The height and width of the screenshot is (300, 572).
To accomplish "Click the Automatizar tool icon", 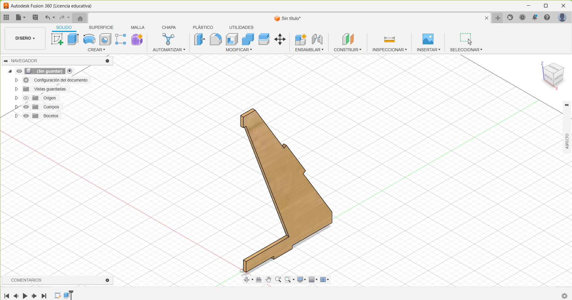I will tap(168, 39).
